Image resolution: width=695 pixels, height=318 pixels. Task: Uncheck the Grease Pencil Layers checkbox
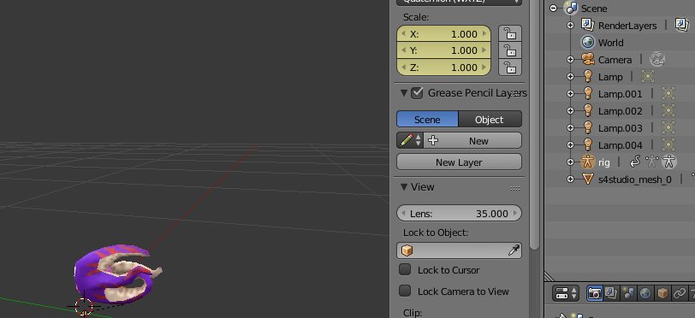pyautogui.click(x=417, y=93)
